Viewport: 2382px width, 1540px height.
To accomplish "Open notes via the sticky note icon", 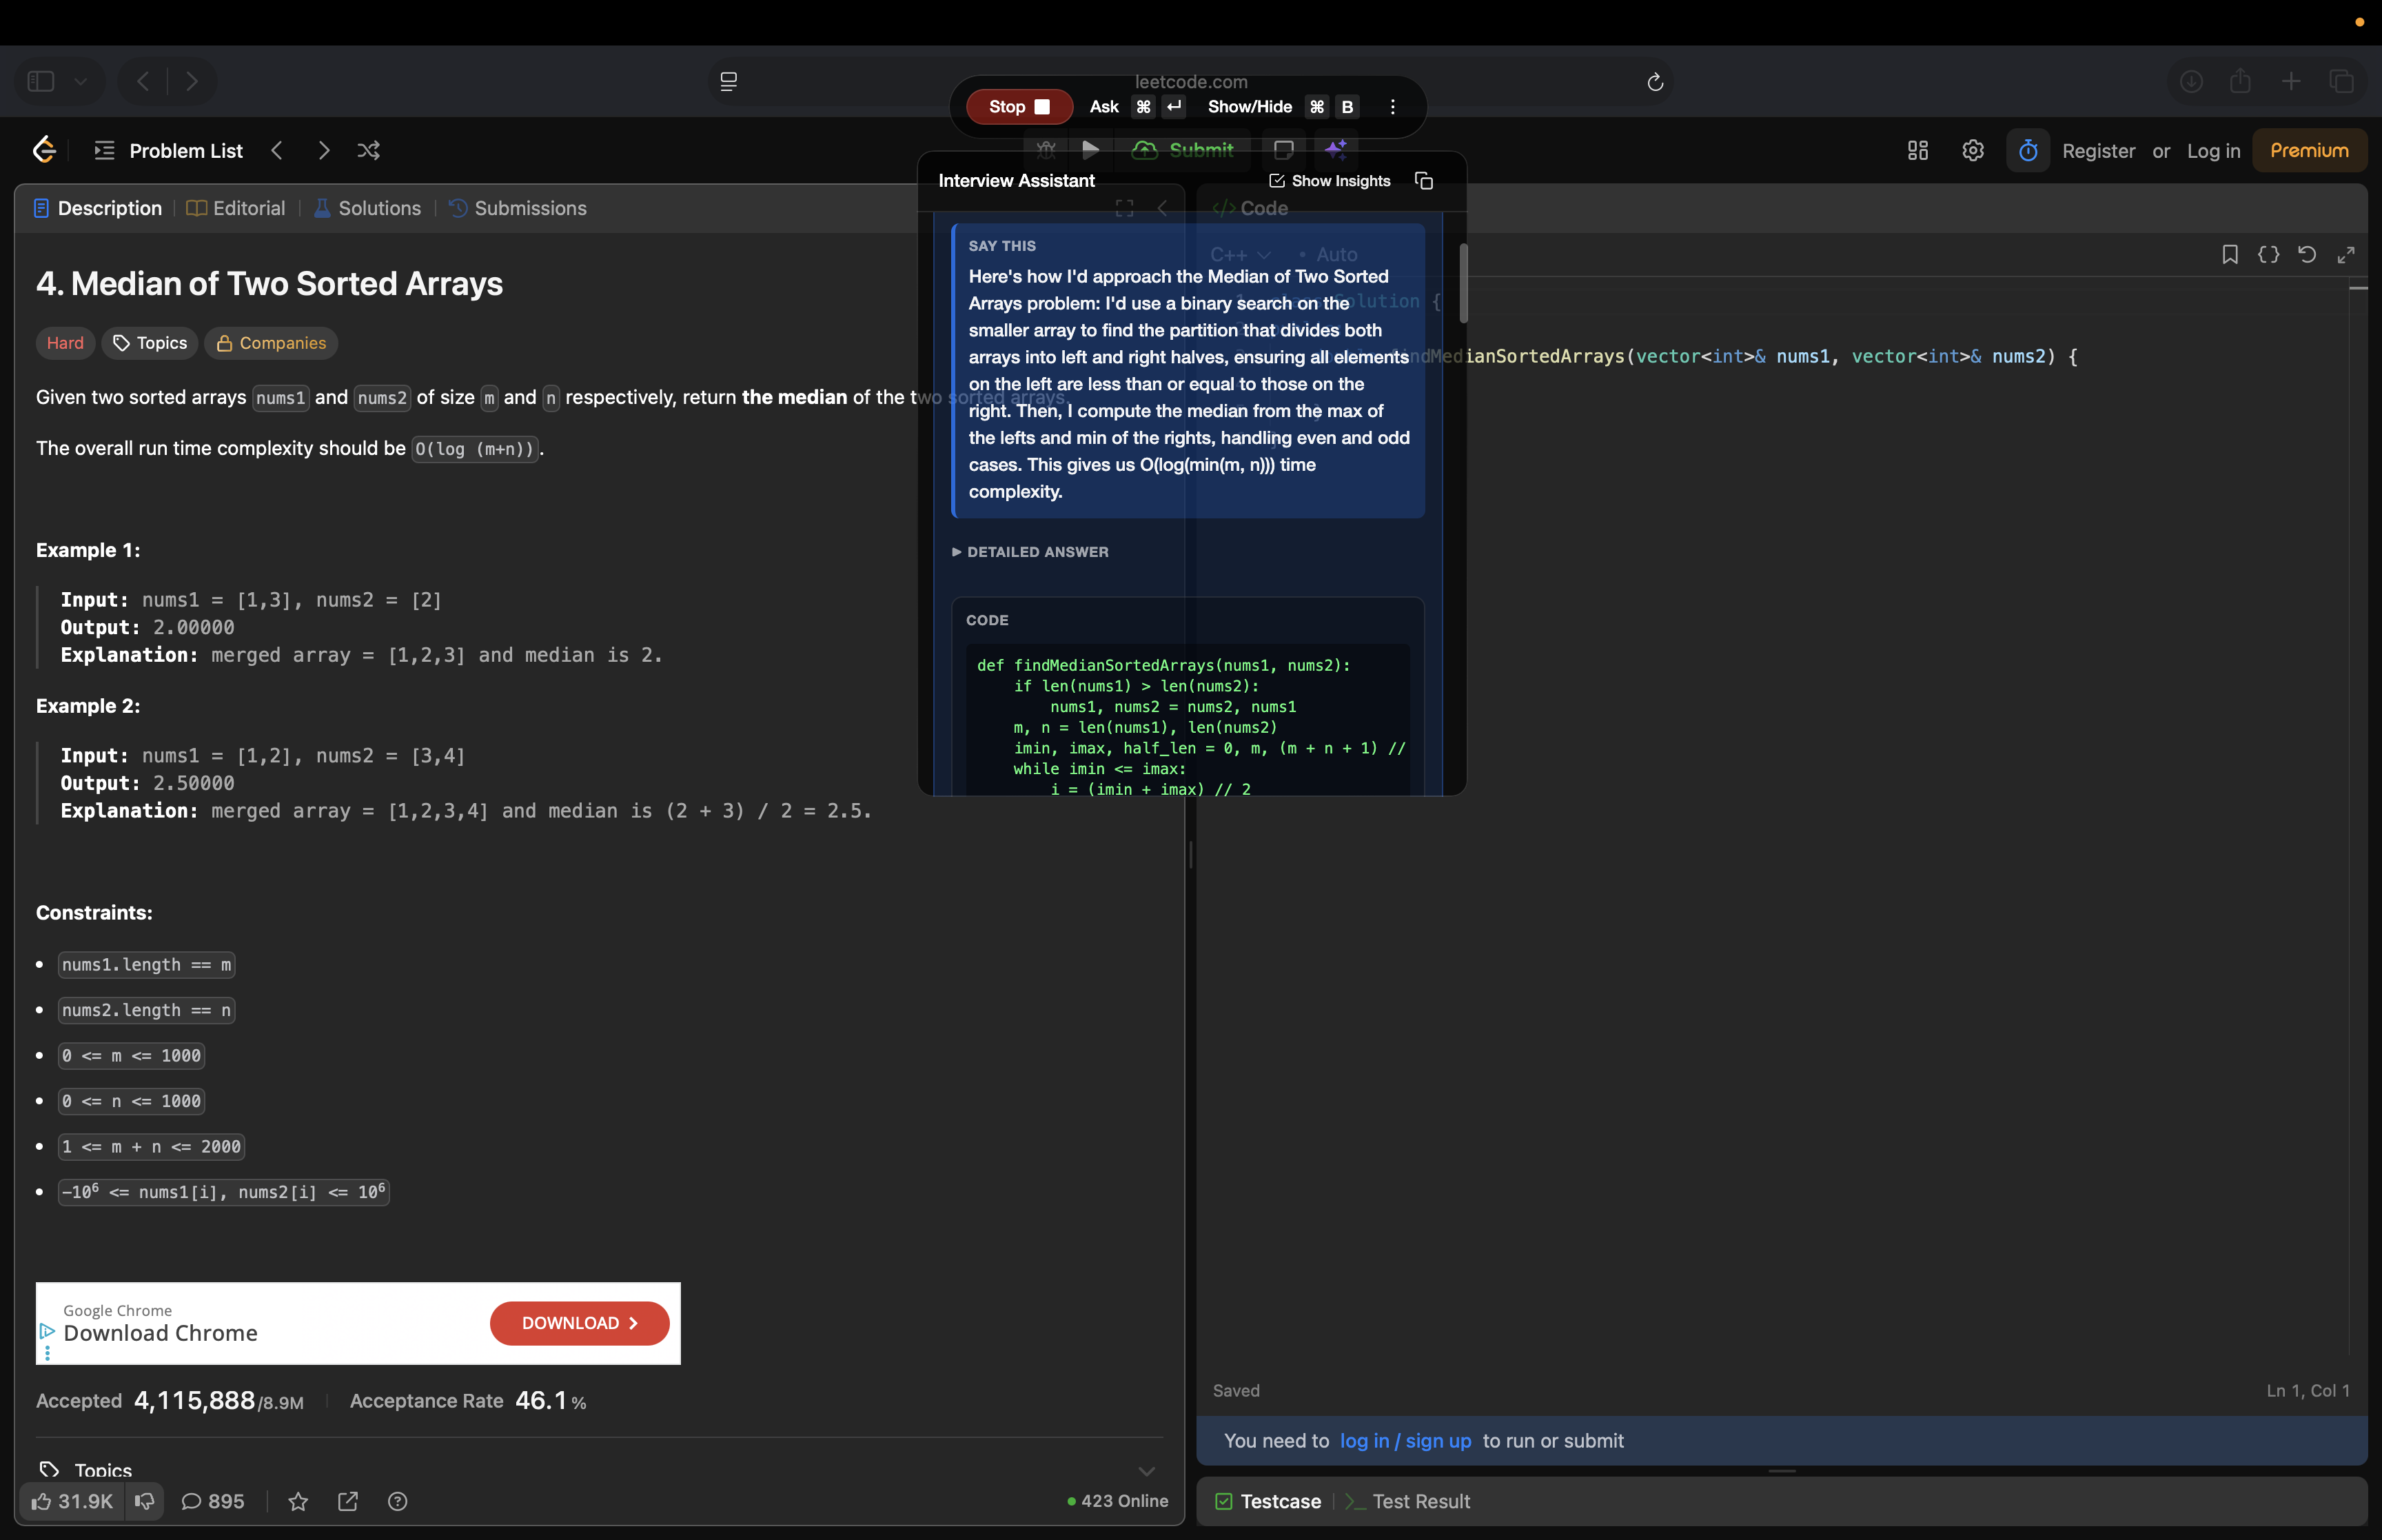I will [x=1285, y=150].
